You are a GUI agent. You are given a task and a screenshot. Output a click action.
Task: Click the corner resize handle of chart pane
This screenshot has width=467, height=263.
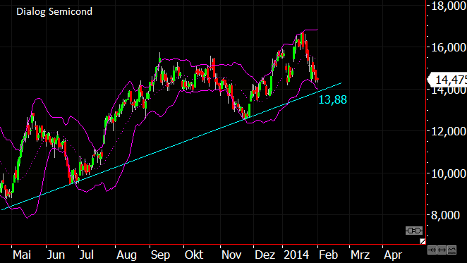pos(423,241)
